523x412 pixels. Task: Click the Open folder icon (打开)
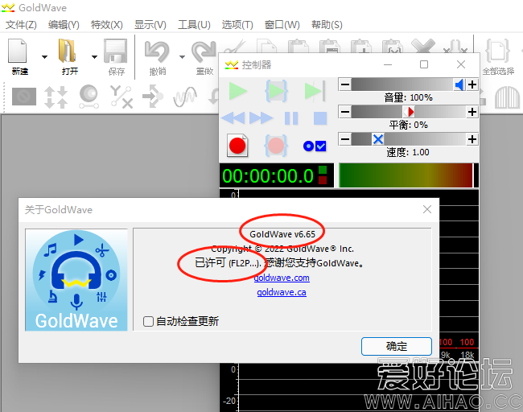(x=68, y=51)
